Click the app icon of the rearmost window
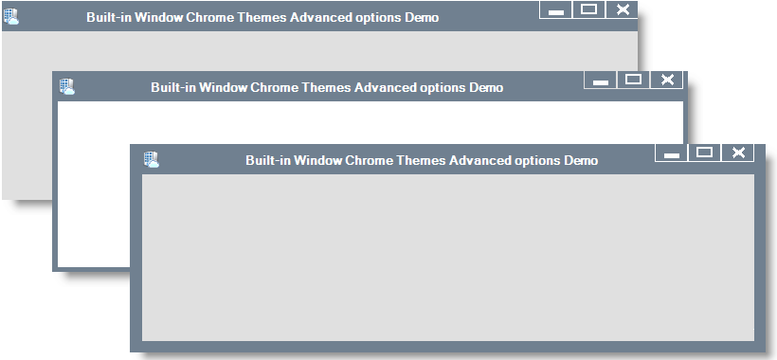Image resolution: width=777 pixels, height=360 pixels. click(x=11, y=17)
